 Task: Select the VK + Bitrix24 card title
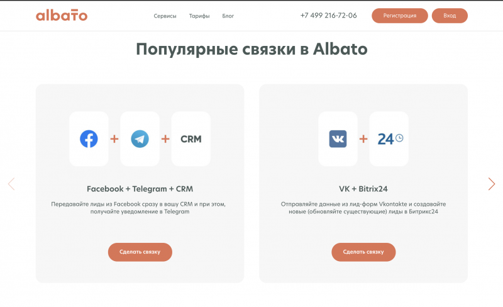363,189
